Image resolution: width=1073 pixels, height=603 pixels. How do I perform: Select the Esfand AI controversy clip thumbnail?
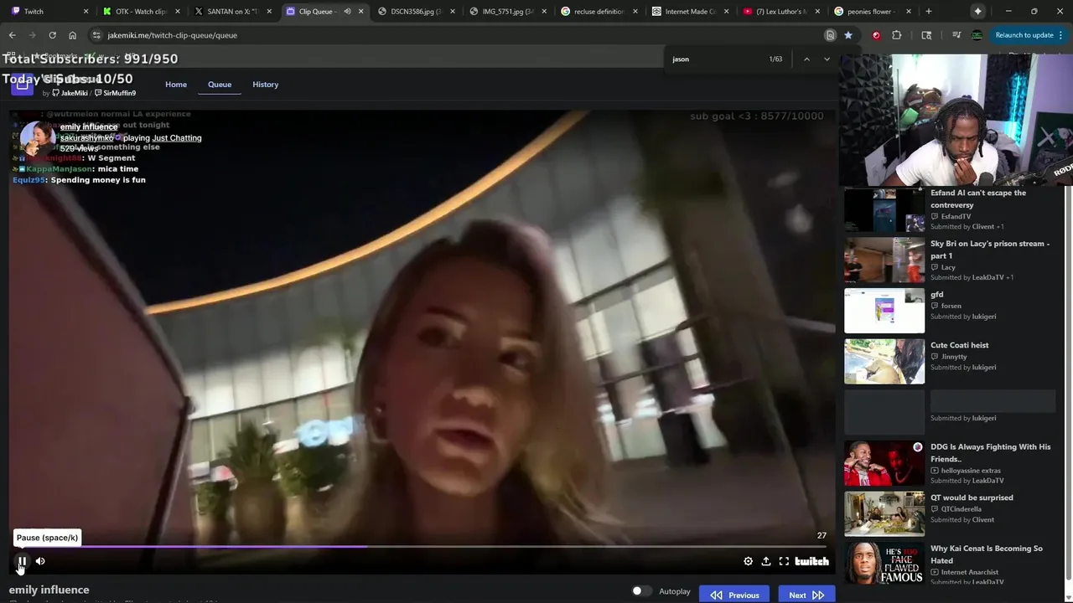884,209
